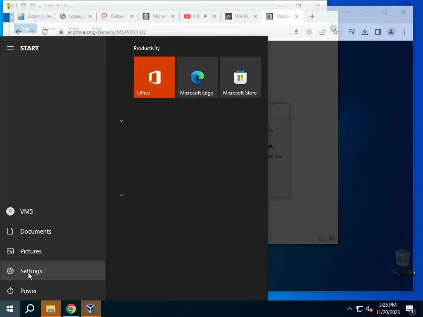Go back in Chrome
Screen dimensions: 423x317
18,32
